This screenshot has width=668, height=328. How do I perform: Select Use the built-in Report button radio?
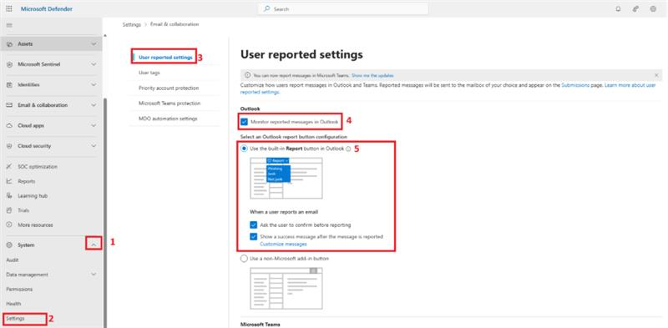point(244,149)
